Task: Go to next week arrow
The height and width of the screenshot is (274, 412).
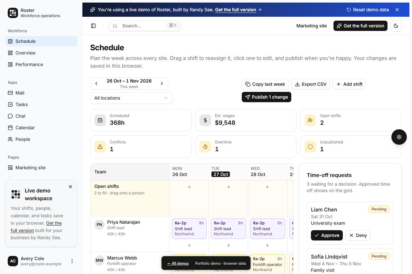Action: click(x=162, y=83)
